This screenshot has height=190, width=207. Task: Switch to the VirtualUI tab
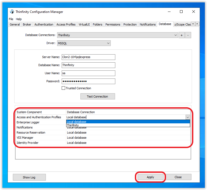point(84,24)
